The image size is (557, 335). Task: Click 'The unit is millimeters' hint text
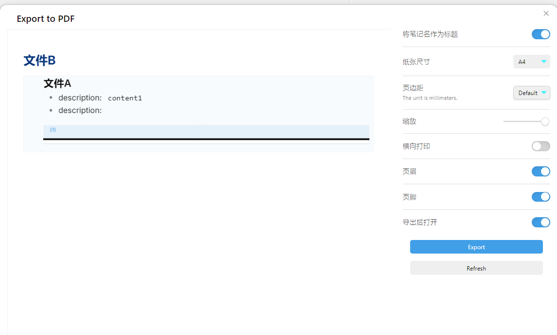coord(430,98)
